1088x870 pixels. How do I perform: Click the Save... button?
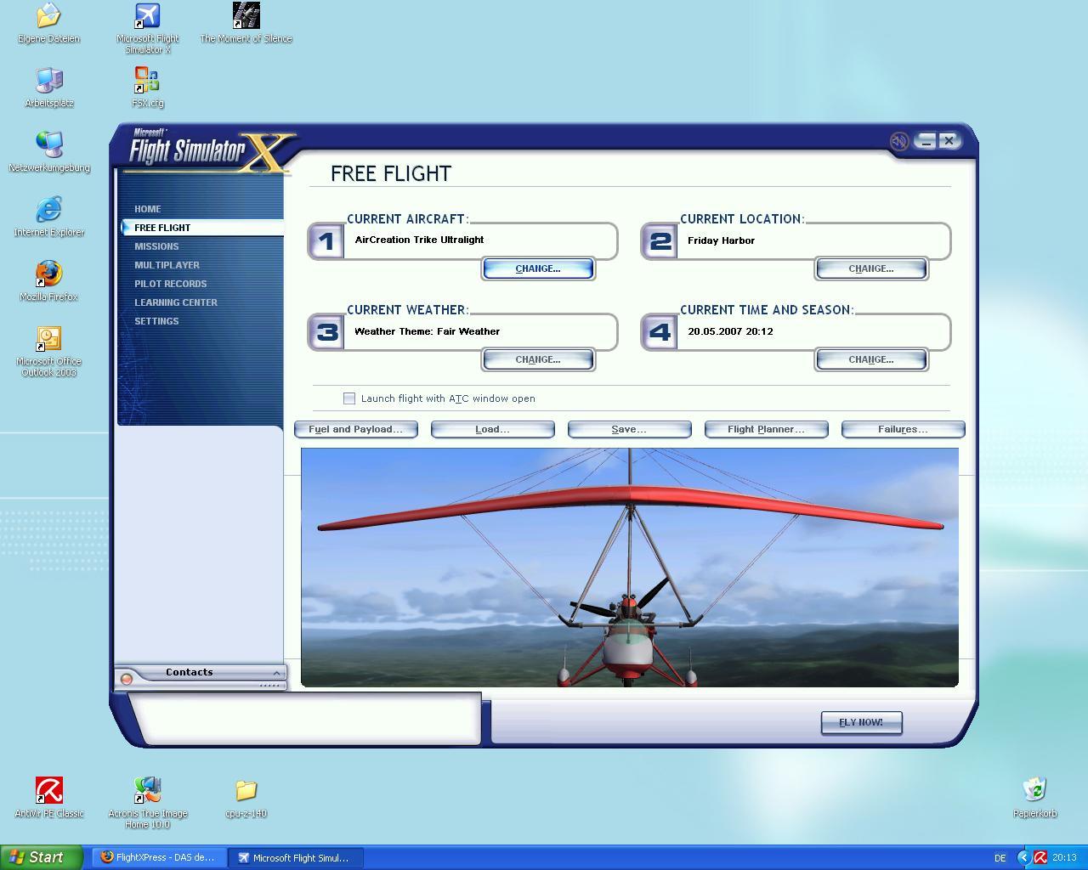(630, 429)
